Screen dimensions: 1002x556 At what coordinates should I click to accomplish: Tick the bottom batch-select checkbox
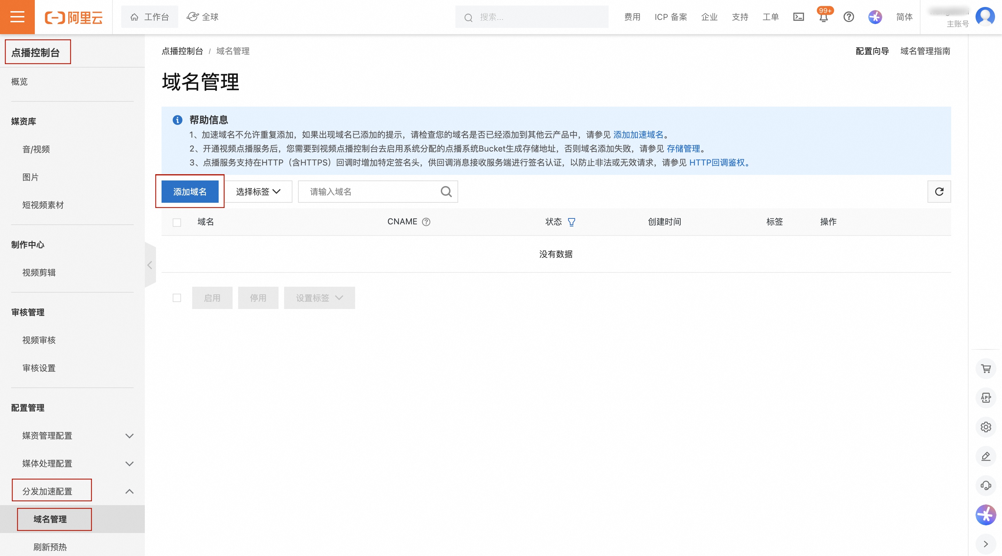coord(177,298)
